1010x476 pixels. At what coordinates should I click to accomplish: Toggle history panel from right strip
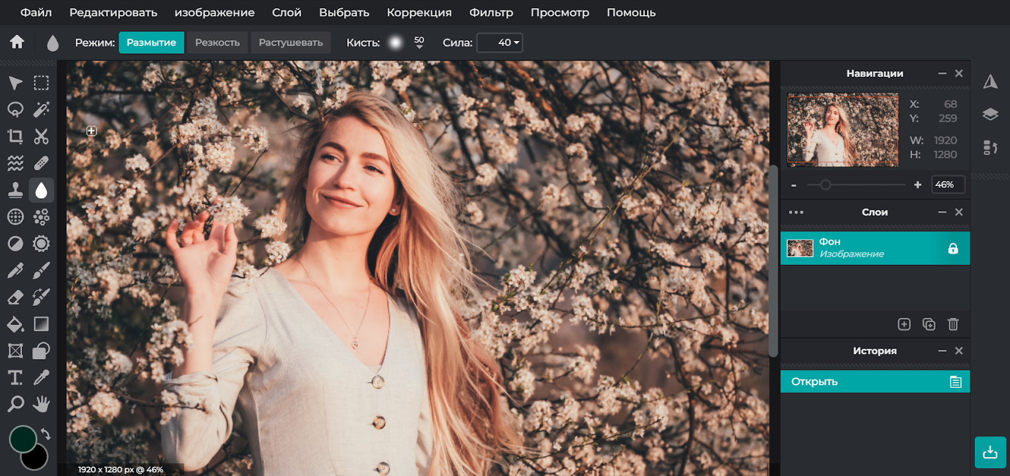pos(990,148)
